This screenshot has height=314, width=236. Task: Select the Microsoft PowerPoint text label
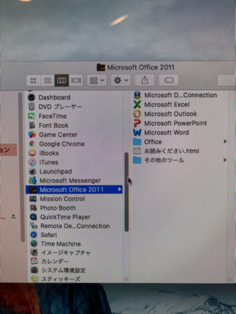click(176, 123)
